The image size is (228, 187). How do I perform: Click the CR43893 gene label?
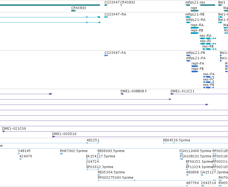coord(79,8)
